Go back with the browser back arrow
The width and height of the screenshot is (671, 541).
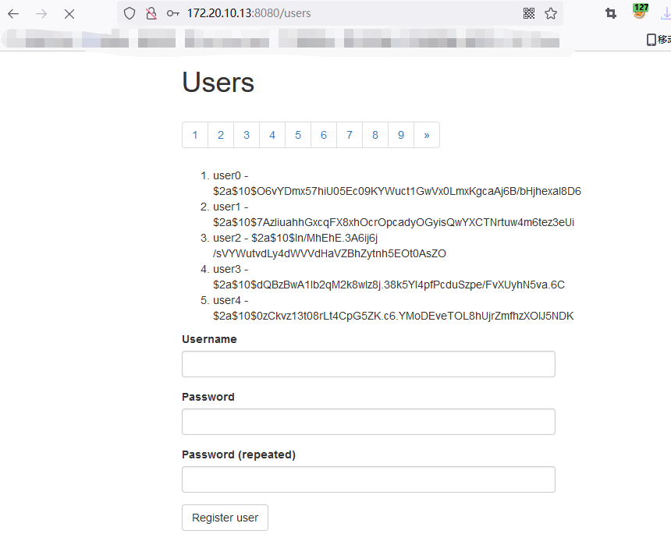point(13,14)
